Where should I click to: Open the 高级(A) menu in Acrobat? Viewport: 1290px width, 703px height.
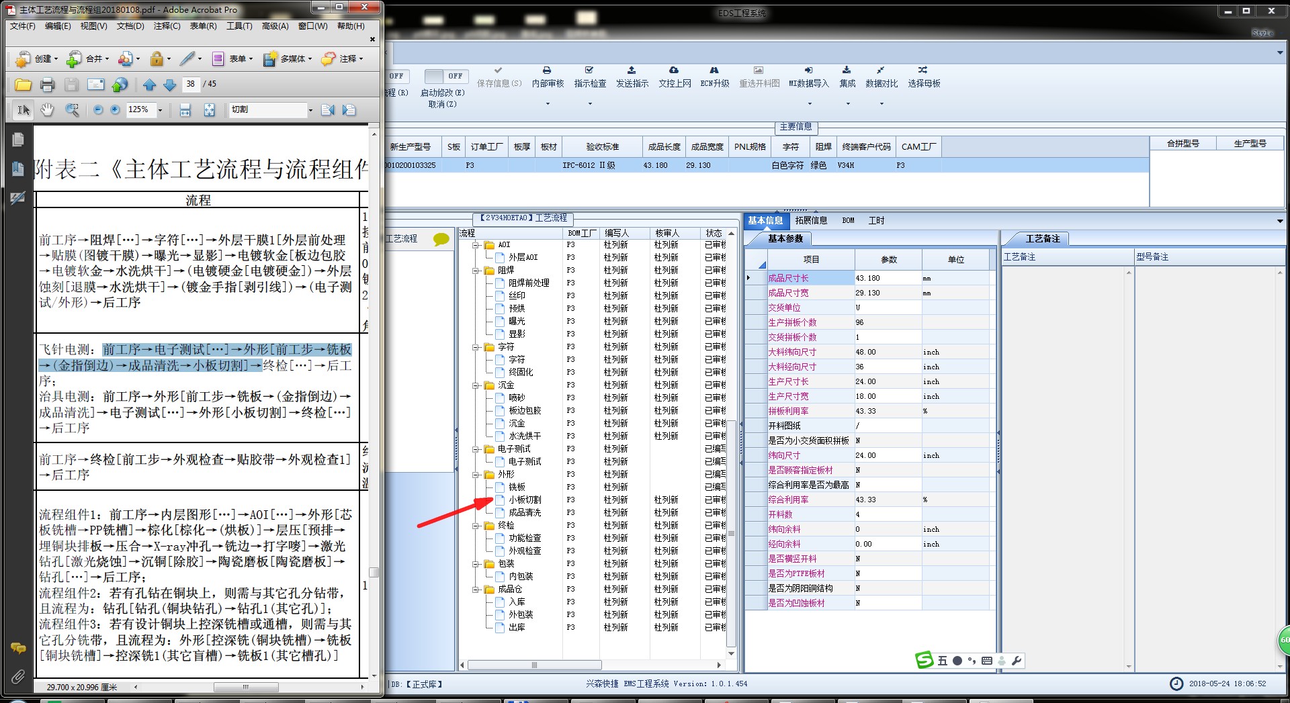coord(275,26)
